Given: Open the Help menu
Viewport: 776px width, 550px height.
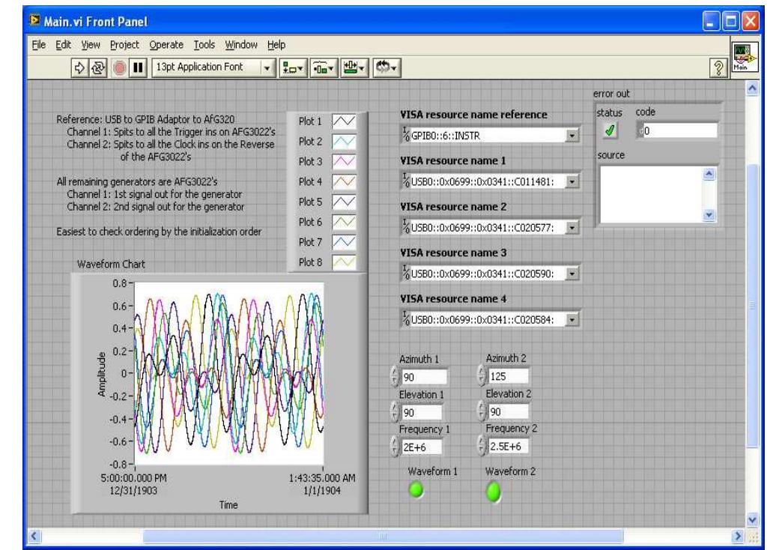Looking at the screenshot, I should 276,44.
